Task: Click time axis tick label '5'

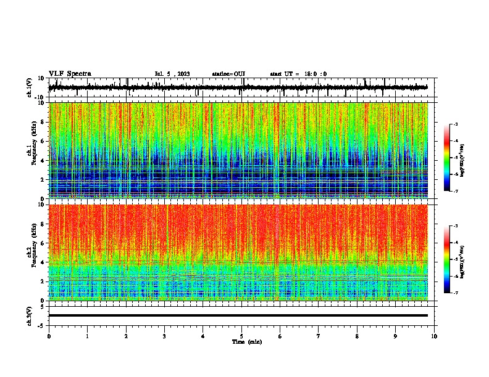Action: [241, 336]
